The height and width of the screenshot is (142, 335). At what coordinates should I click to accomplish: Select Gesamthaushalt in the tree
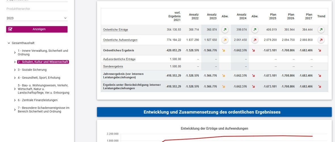click(23, 43)
